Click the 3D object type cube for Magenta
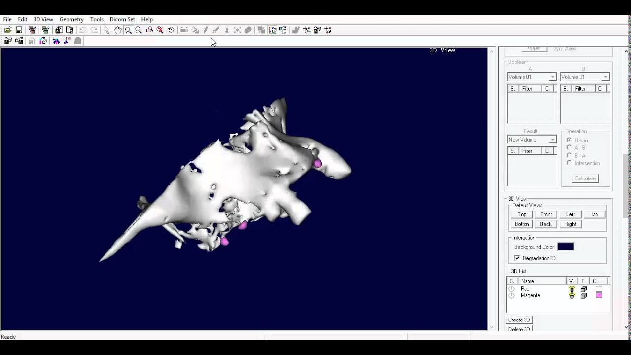Viewport: 631px width, 355px height. [584, 296]
